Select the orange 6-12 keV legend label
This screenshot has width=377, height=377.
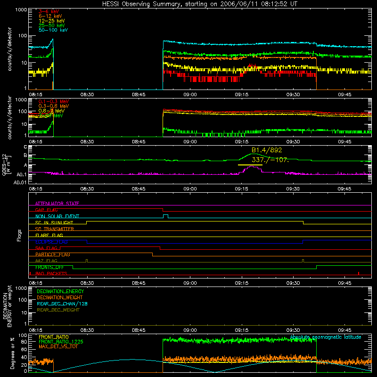point(50,16)
